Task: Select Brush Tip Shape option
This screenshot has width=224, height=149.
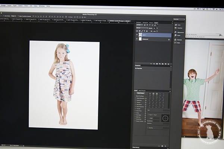Action: 140,96
